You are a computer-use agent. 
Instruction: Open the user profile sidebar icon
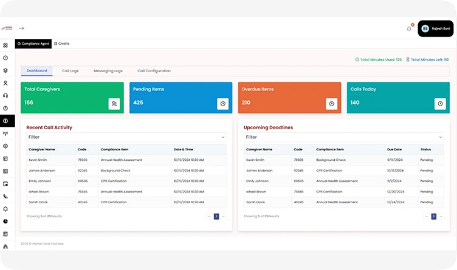coord(5,83)
